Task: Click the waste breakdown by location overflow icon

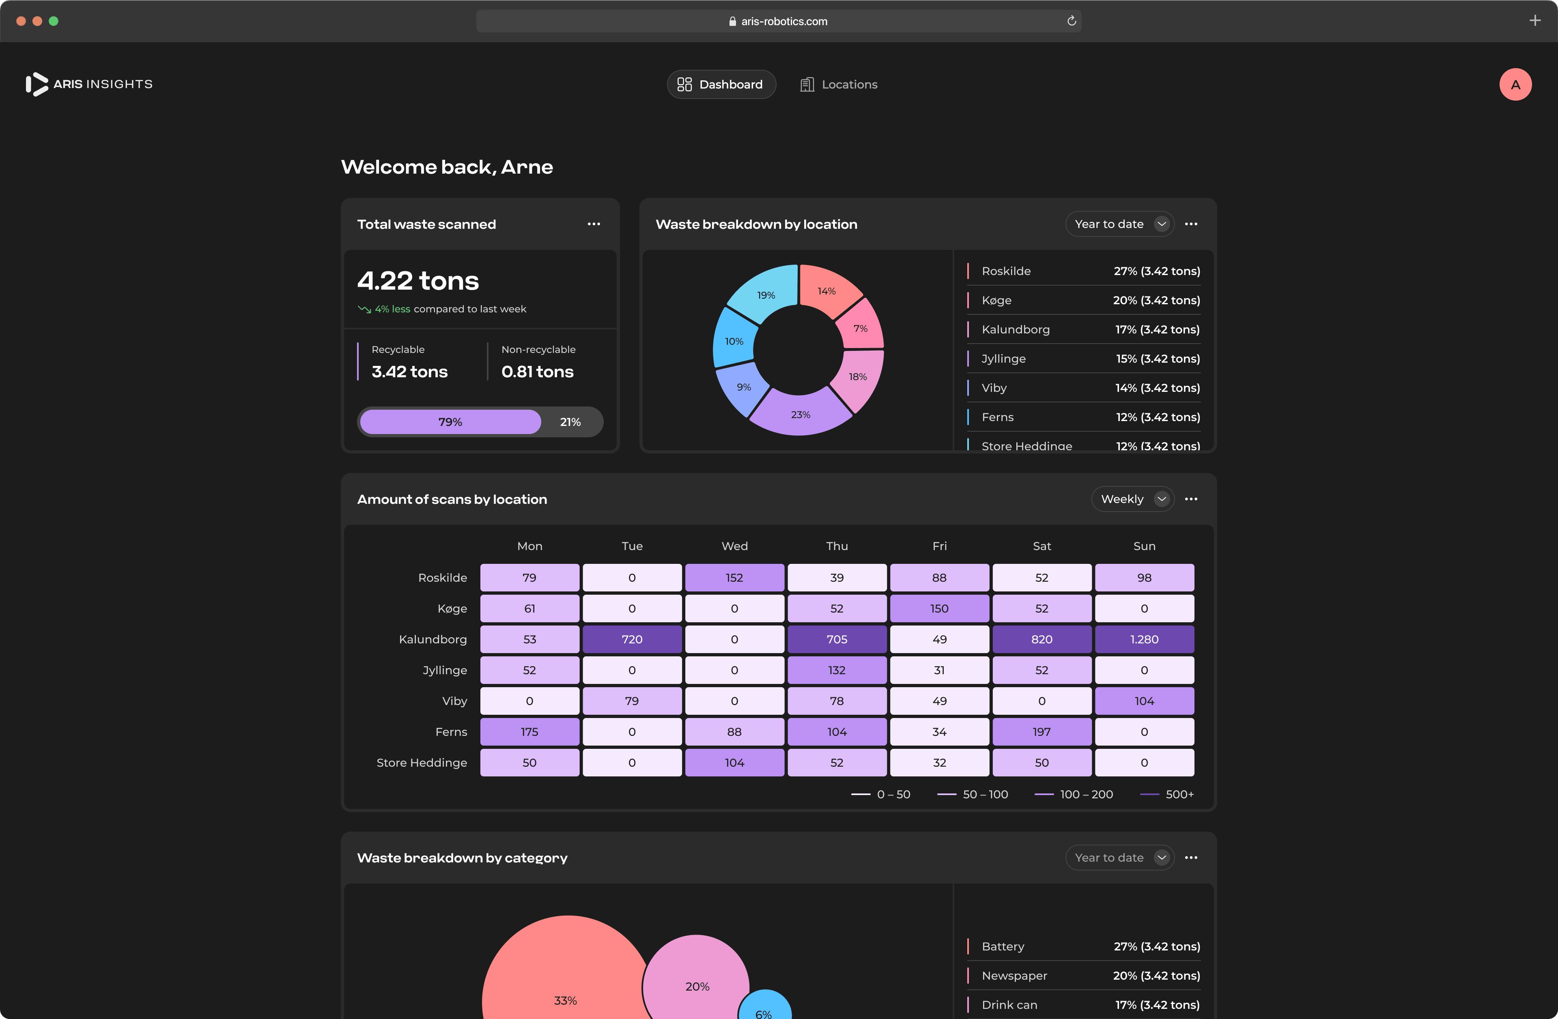Action: point(1191,223)
